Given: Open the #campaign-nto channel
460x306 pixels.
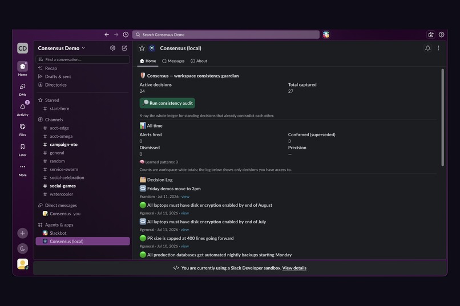Looking at the screenshot, I should tap(82, 144).
